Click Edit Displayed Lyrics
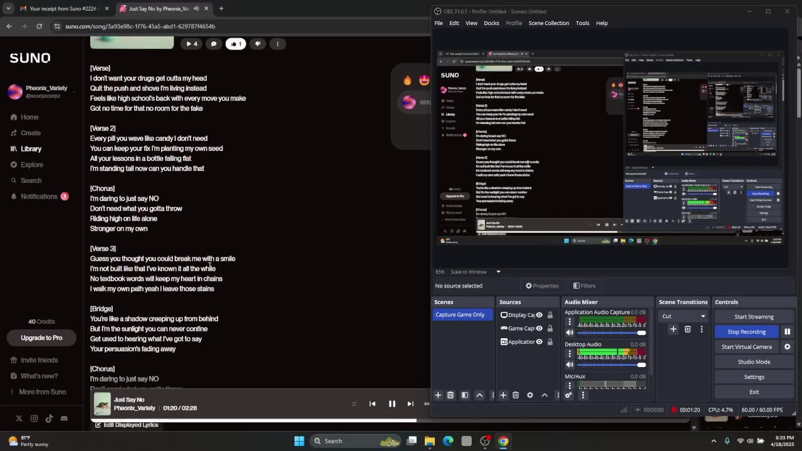 (127, 425)
